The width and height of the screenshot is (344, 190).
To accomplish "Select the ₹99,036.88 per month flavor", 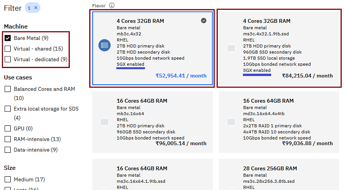I will (279, 122).
